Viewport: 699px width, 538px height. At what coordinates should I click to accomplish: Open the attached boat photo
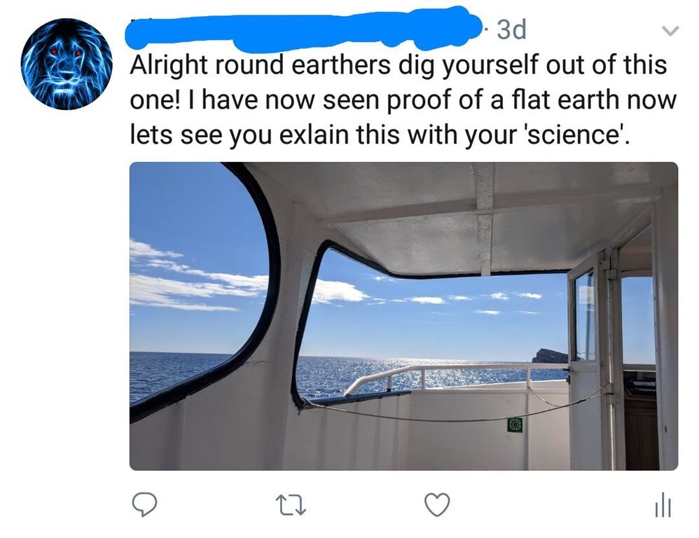point(403,316)
